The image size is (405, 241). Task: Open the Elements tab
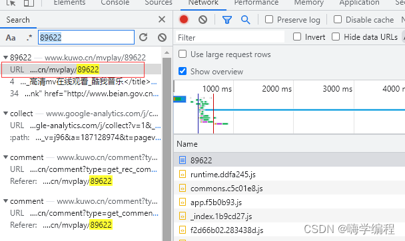(x=69, y=3)
